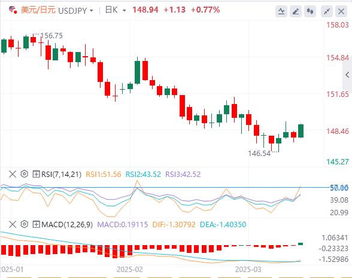
Task: Select the DEA:-1.40350 value
Action: tap(223, 224)
